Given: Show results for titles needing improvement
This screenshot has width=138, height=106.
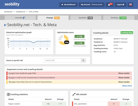Looking at the screenshot, I should tap(124, 82).
